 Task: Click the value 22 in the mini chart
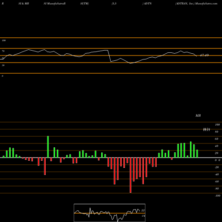pos(143,210)
